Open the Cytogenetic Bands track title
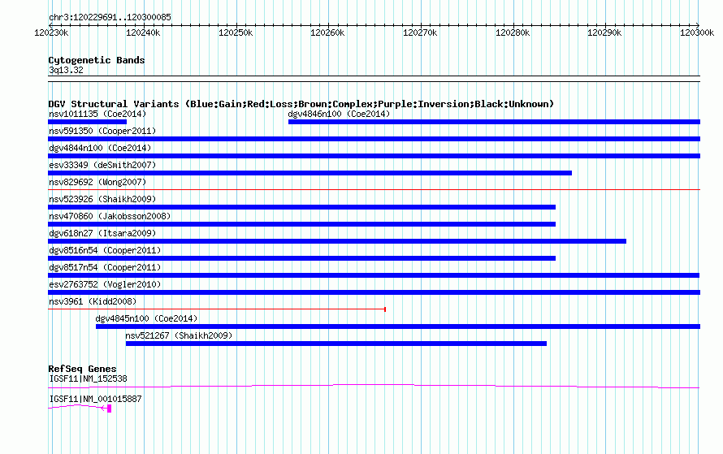The width and height of the screenshot is (723, 454). [97, 60]
